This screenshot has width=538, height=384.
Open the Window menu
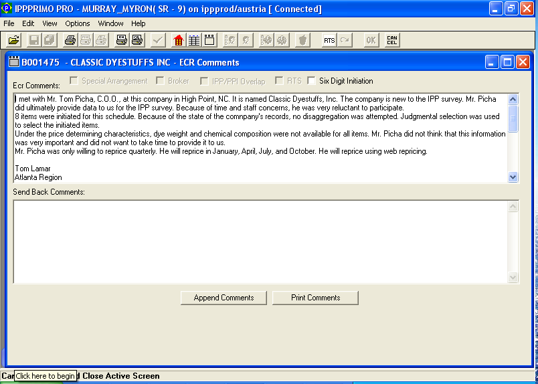click(110, 23)
